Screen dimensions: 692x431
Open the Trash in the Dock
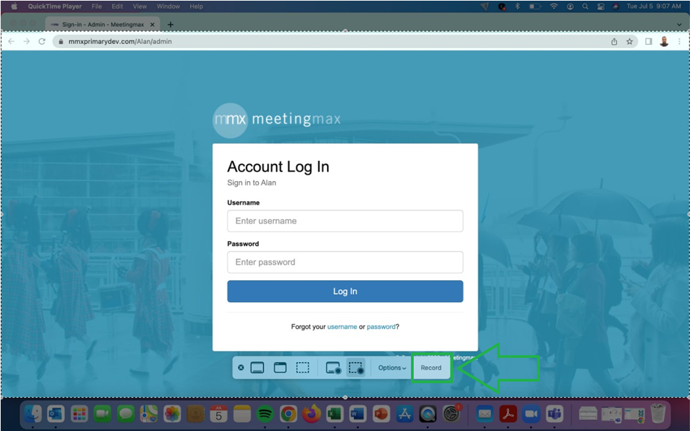point(658,414)
